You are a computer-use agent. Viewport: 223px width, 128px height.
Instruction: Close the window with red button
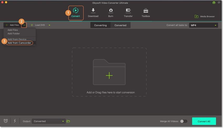(x=2, y=2)
